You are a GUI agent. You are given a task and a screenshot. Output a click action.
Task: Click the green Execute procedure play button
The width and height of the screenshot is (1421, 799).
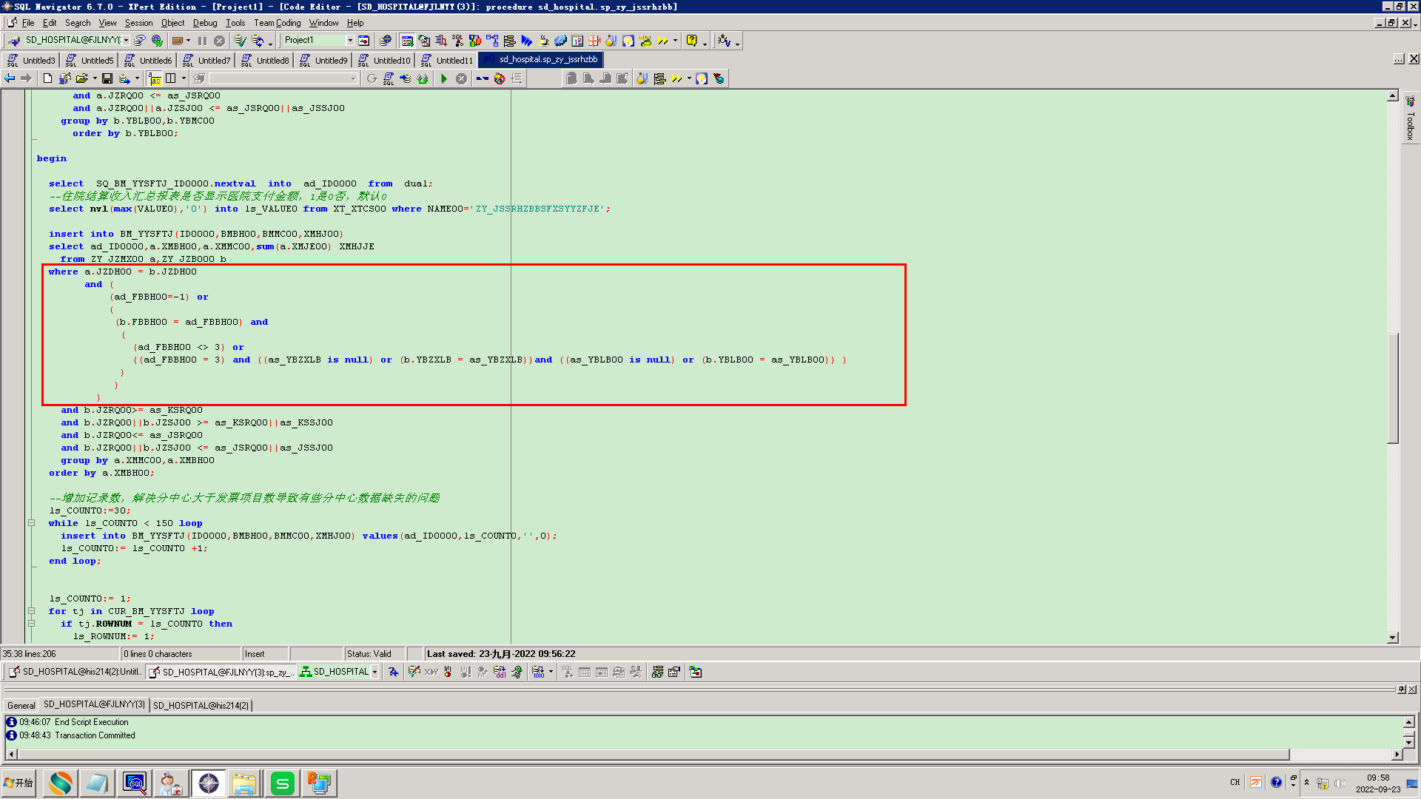tap(443, 78)
